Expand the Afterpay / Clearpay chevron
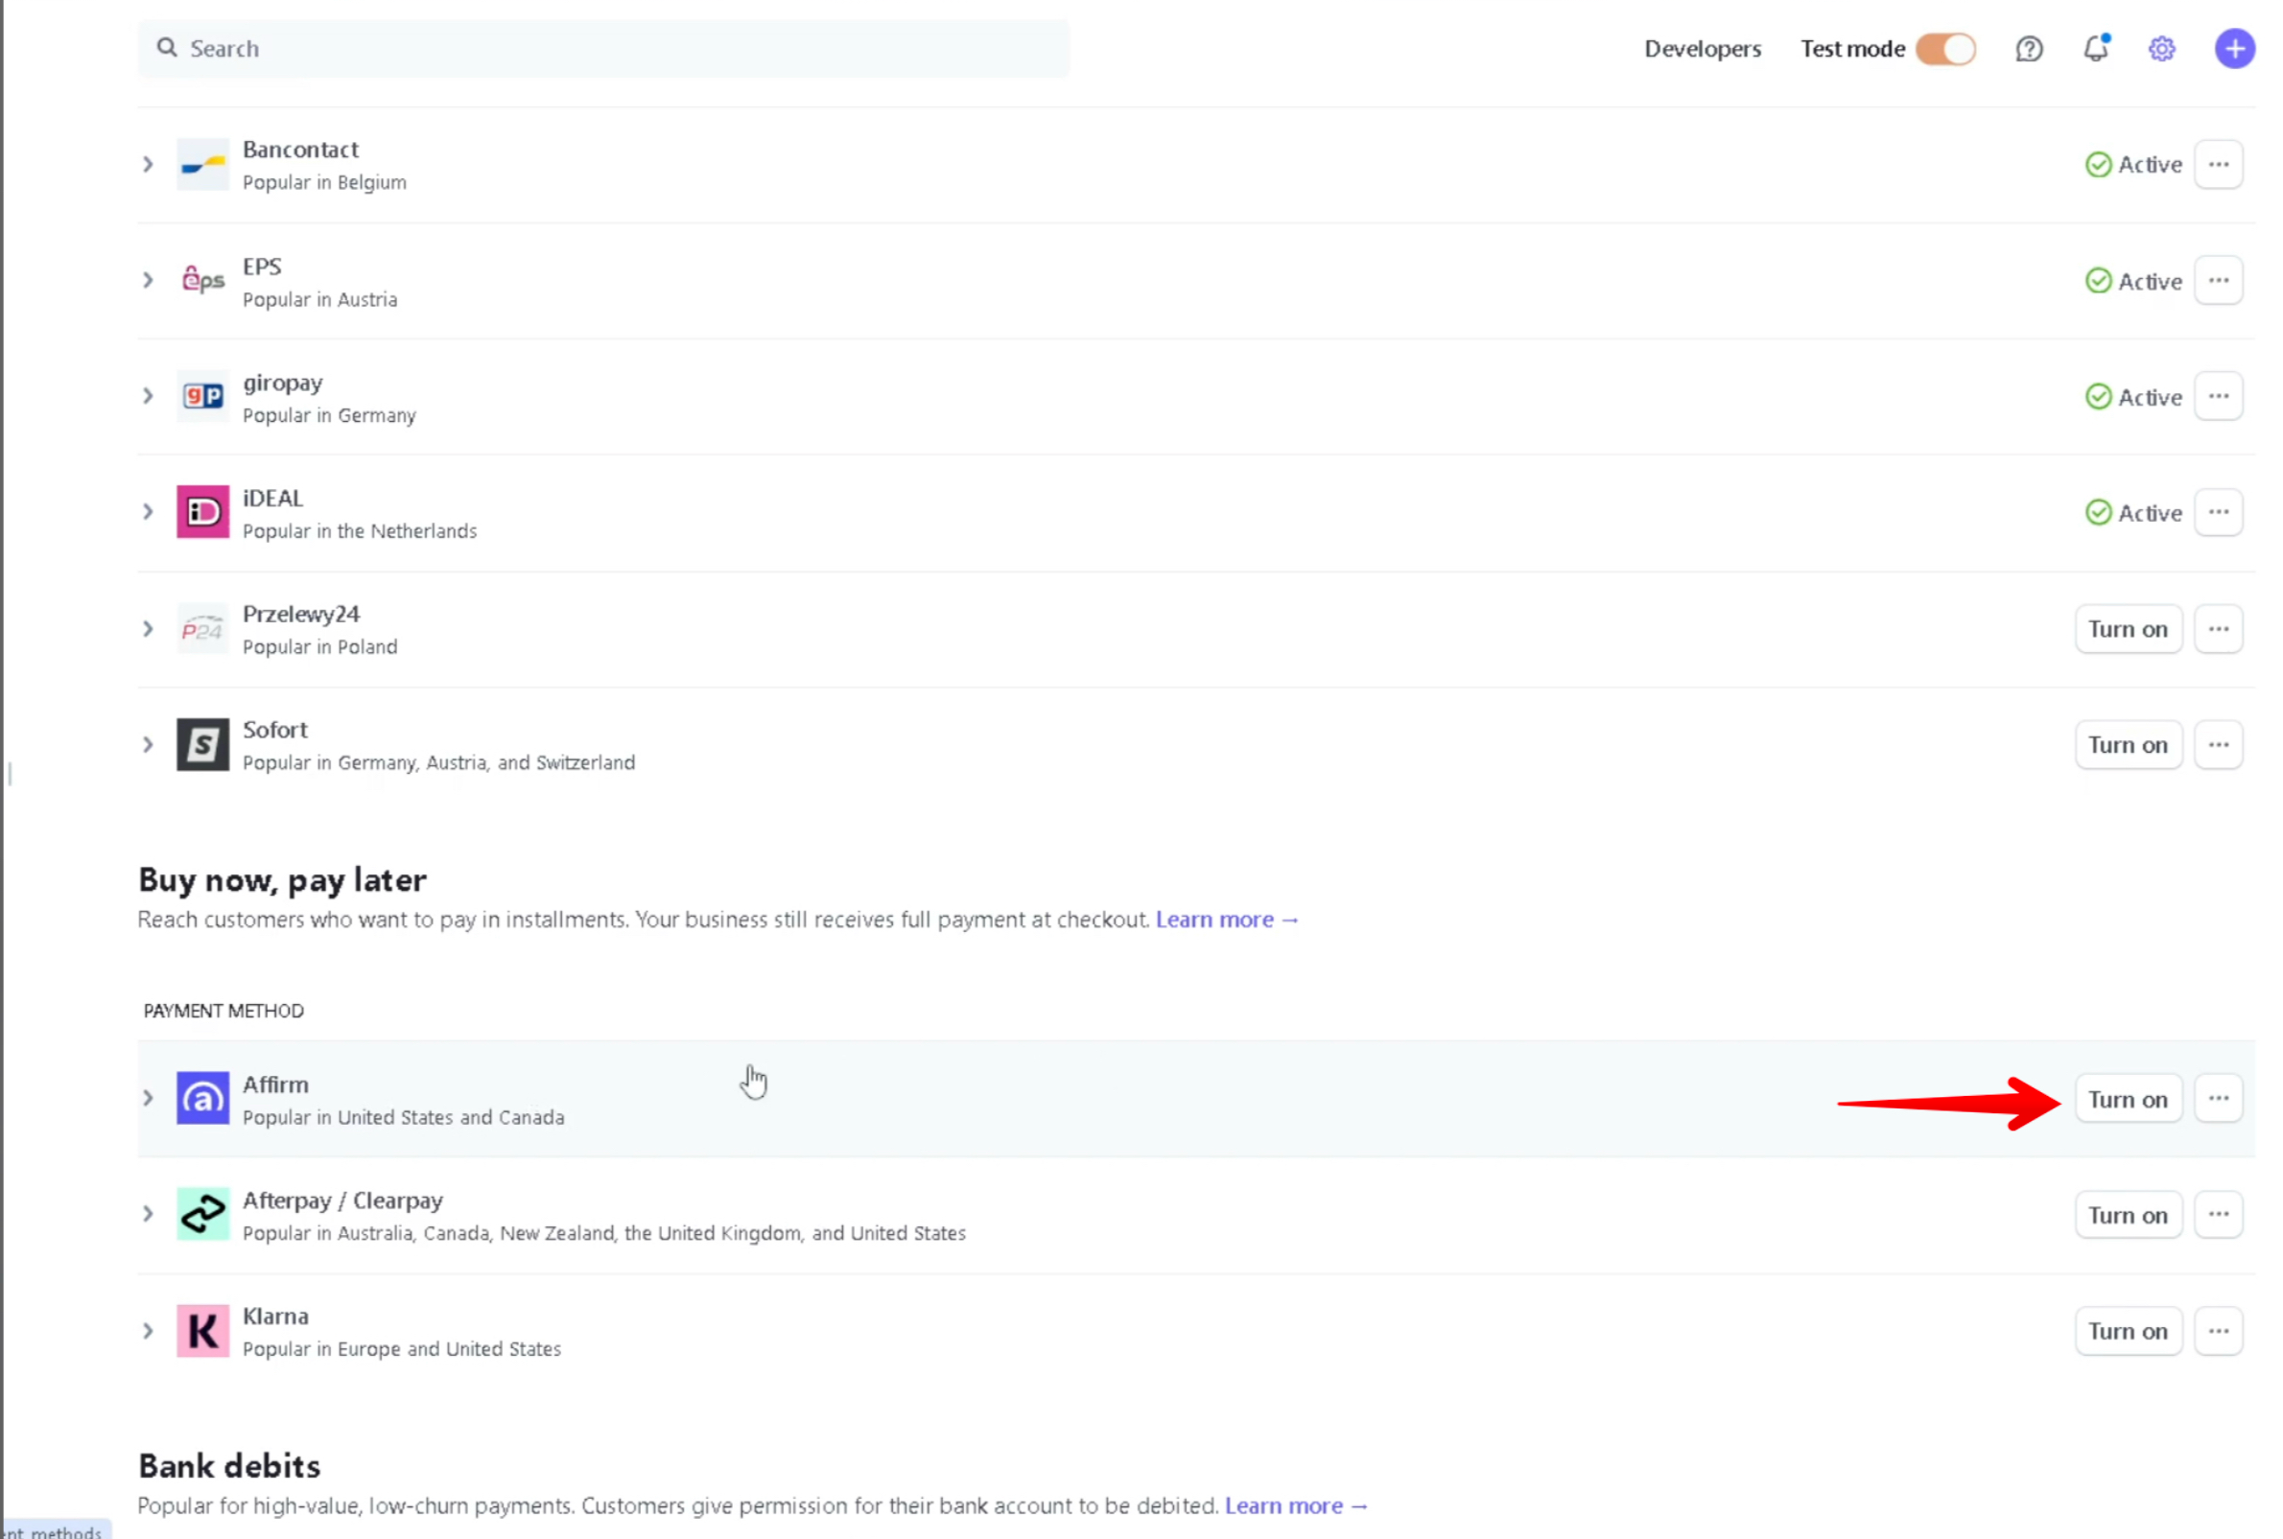The width and height of the screenshot is (2283, 1539). [149, 1214]
